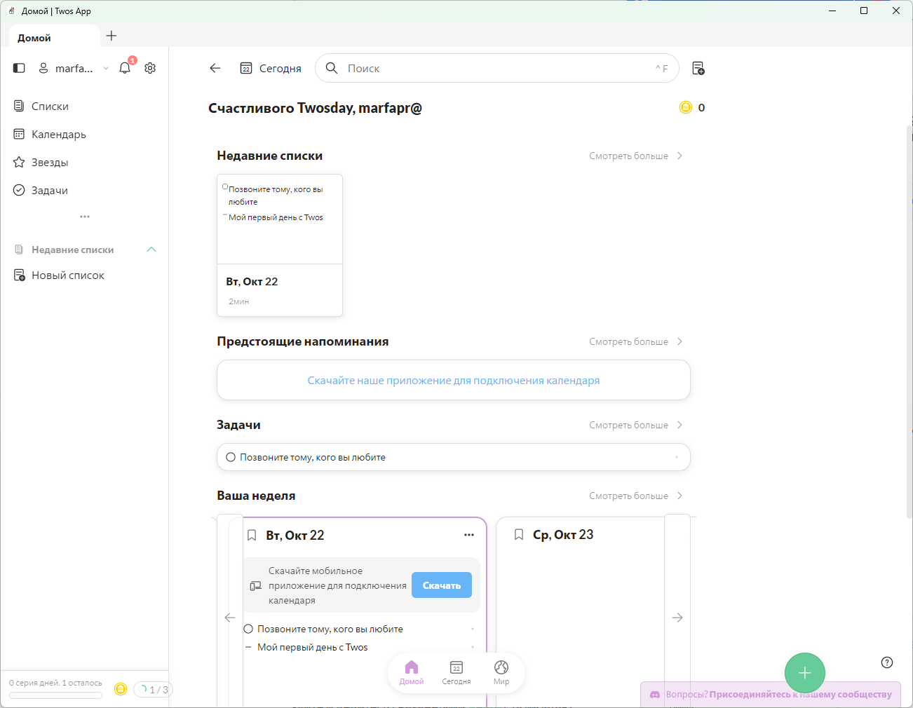Screen dimensions: 913x708
Task: See more Недавние списки
Action: tap(636, 156)
